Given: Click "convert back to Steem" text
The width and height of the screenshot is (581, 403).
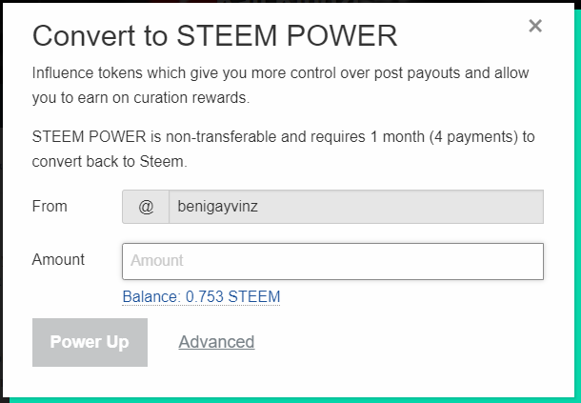Looking at the screenshot, I should (109, 162).
